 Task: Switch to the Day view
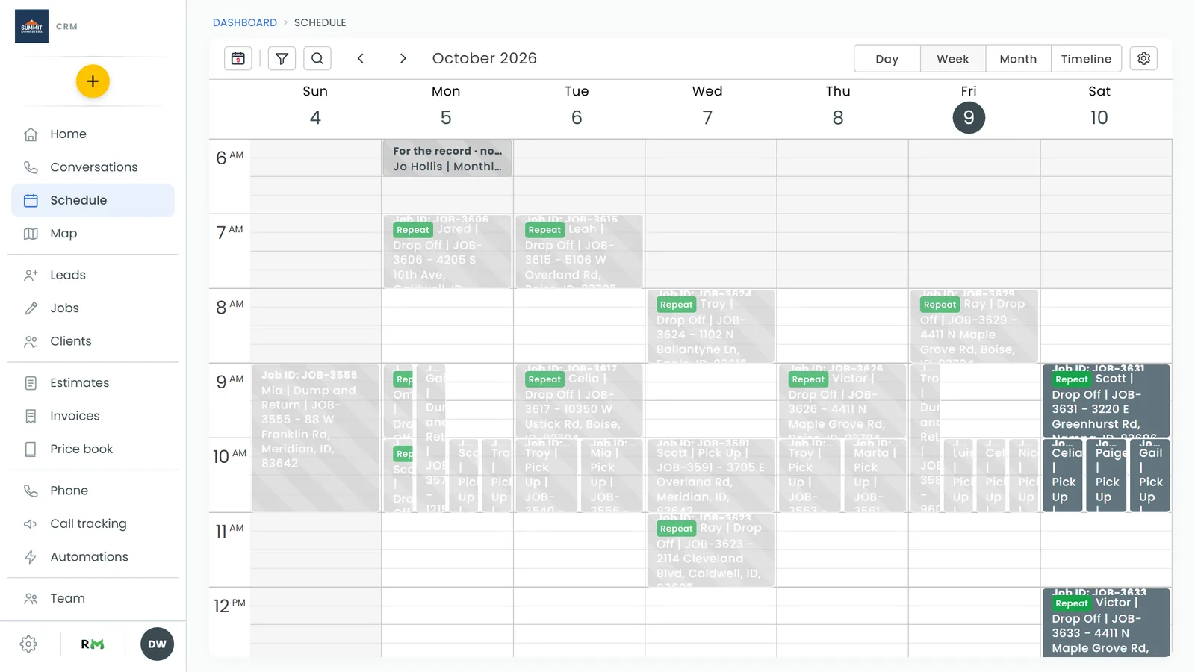887,59
